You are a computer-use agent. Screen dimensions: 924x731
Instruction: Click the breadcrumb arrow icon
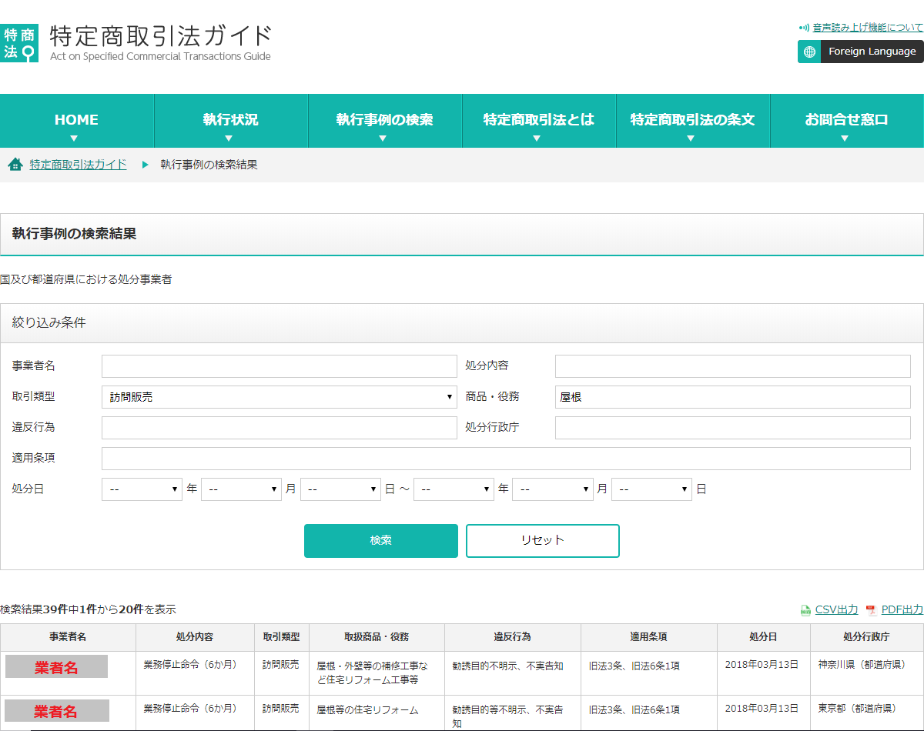coord(145,165)
